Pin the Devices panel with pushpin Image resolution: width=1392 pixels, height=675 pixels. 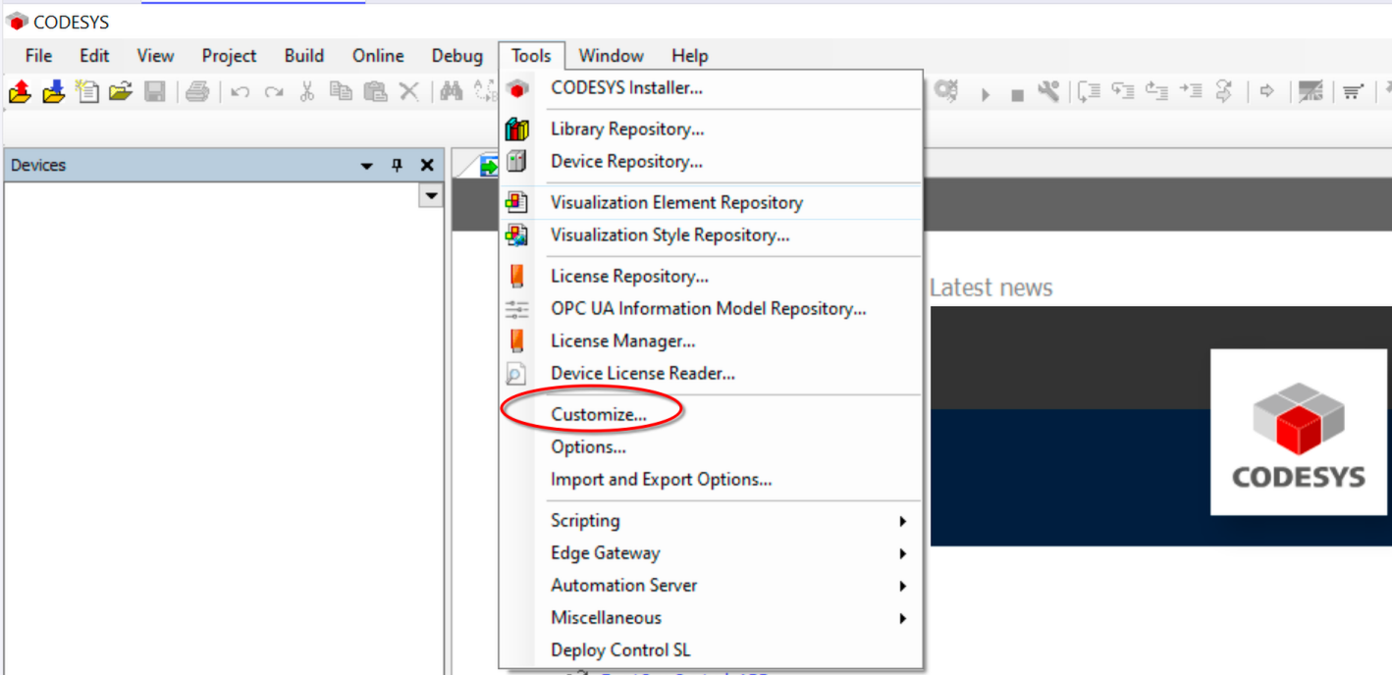(x=398, y=165)
